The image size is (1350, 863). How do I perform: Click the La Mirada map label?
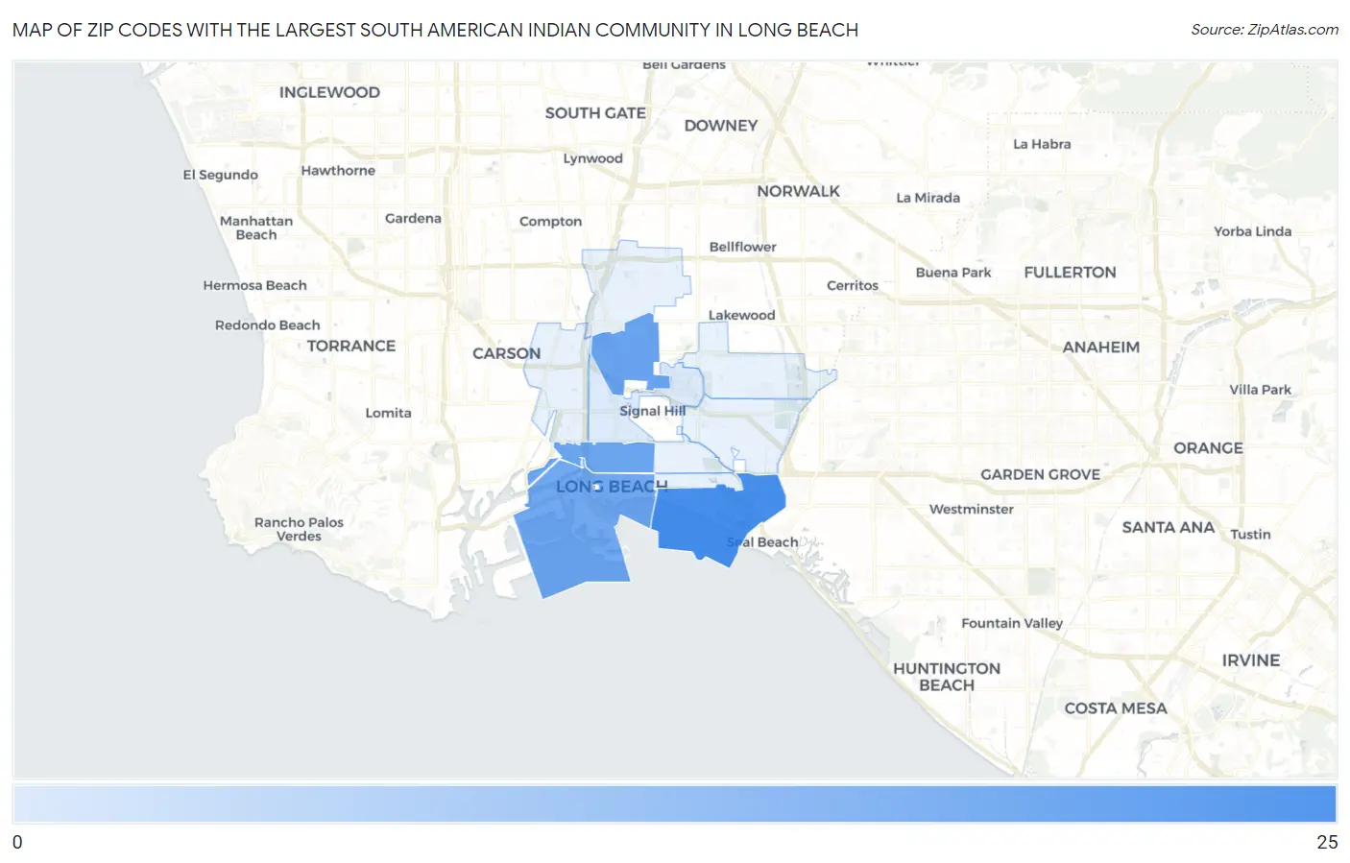point(928,198)
